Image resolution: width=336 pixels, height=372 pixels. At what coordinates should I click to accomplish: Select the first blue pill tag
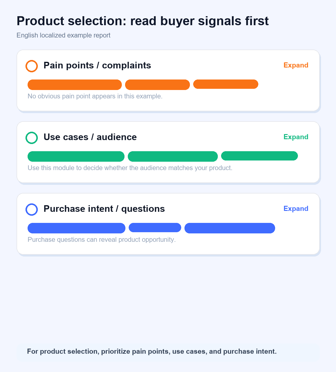click(x=76, y=228)
